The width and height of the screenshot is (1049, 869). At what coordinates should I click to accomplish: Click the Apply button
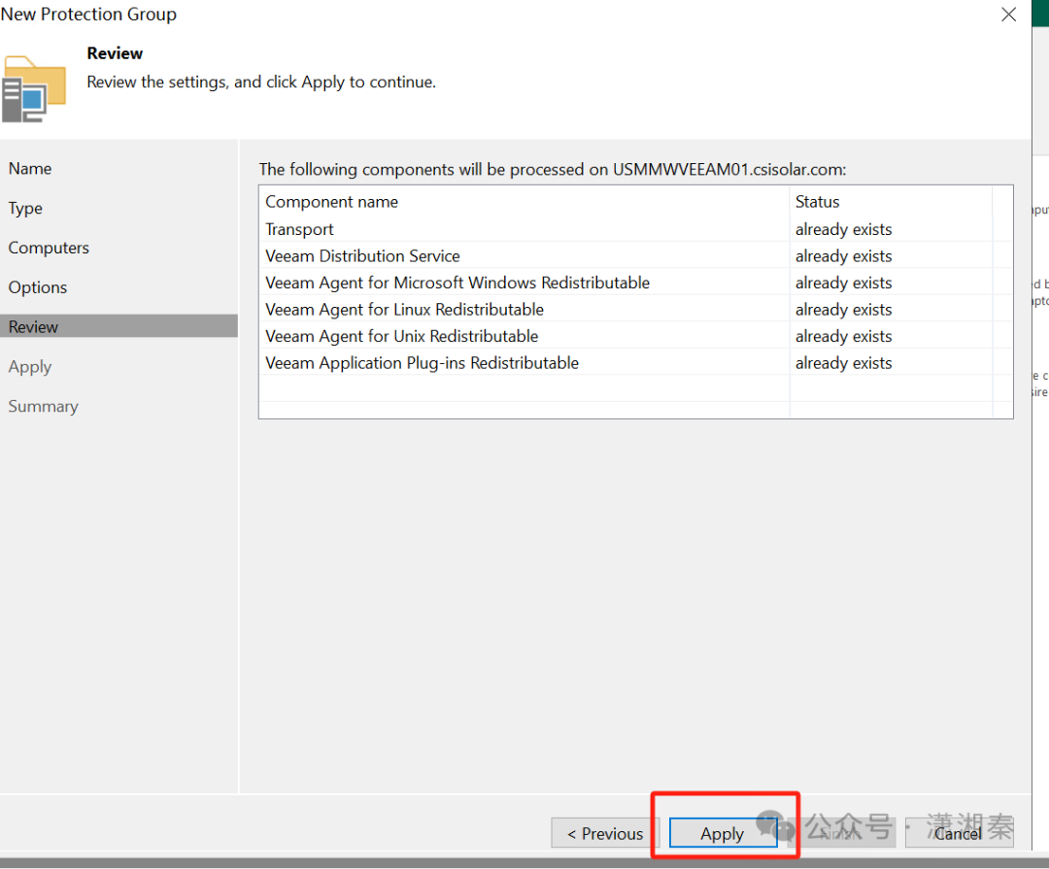click(723, 833)
